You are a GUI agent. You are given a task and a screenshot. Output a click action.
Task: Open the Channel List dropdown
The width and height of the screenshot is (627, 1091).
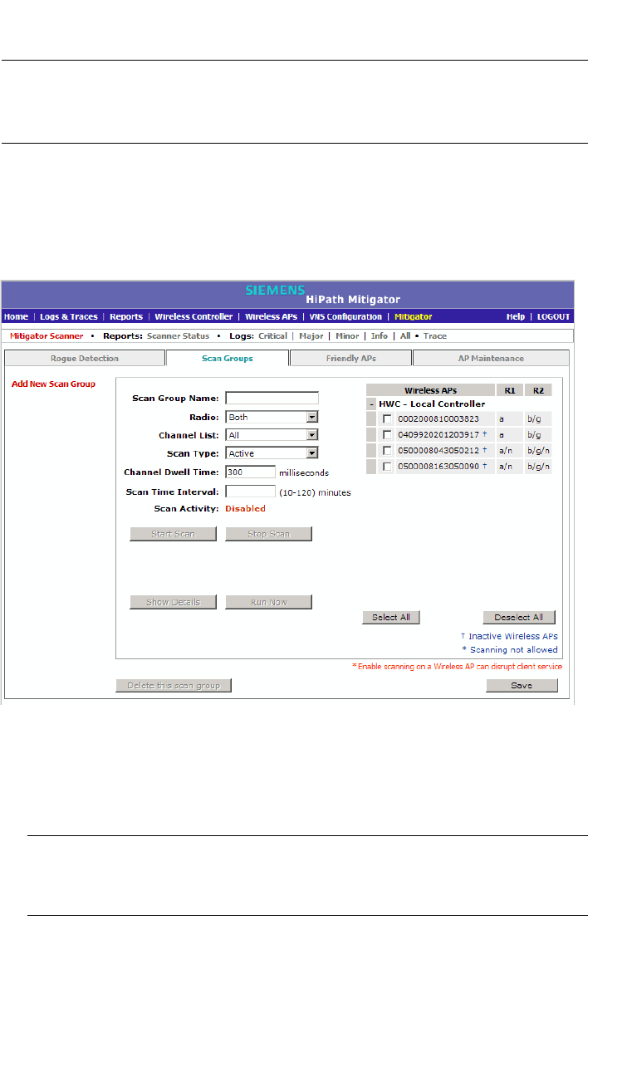[x=272, y=435]
